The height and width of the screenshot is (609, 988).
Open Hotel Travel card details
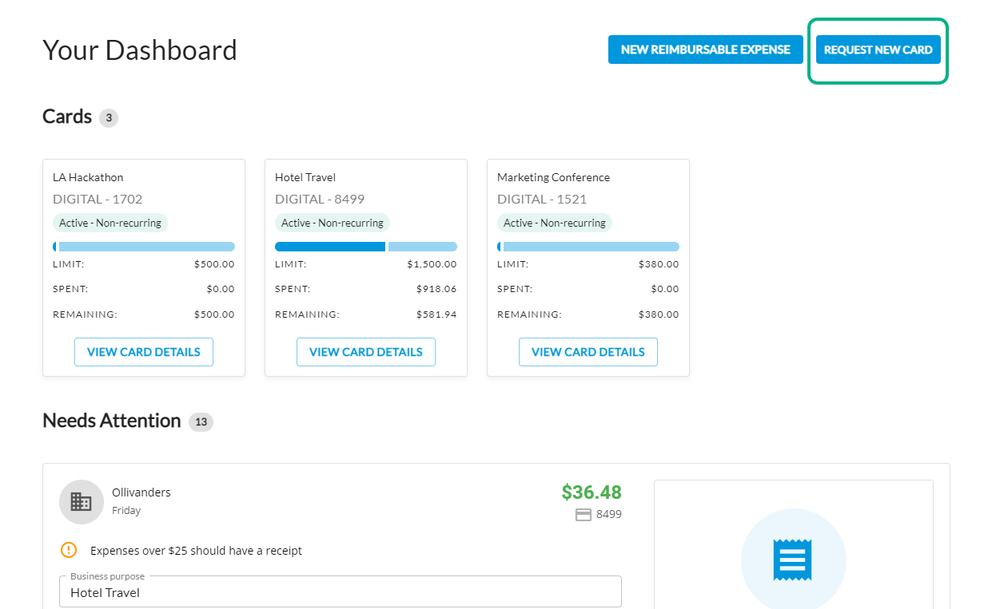366,352
